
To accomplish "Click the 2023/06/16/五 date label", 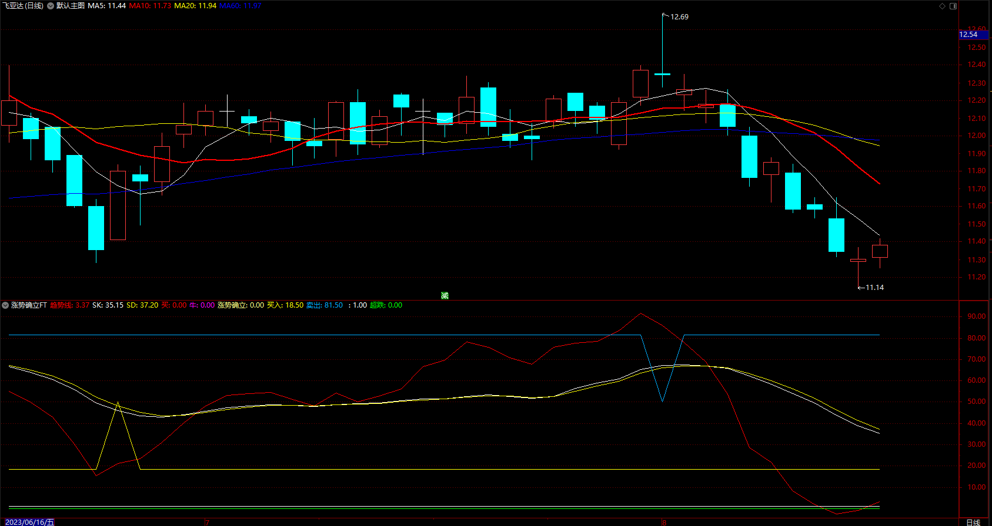I will pos(29,522).
